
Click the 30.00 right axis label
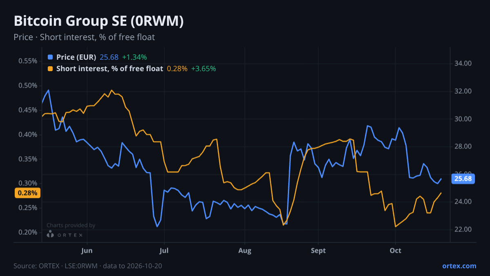463,119
